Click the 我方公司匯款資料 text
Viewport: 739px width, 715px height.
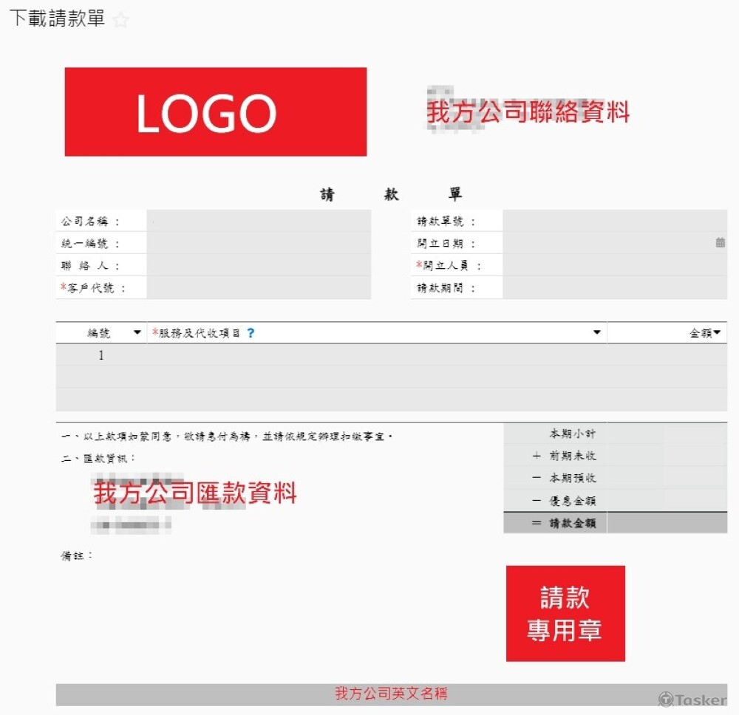[x=195, y=493]
